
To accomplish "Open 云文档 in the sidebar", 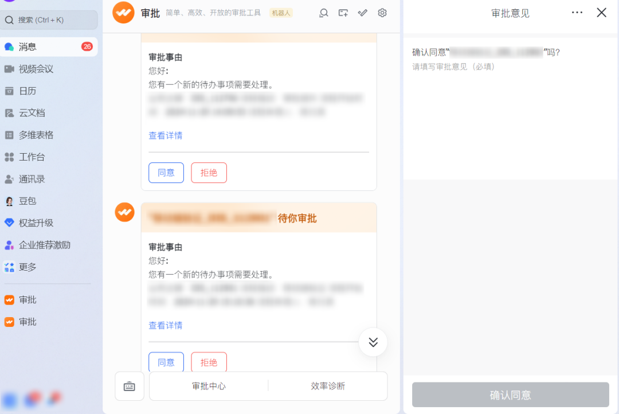I will (32, 113).
